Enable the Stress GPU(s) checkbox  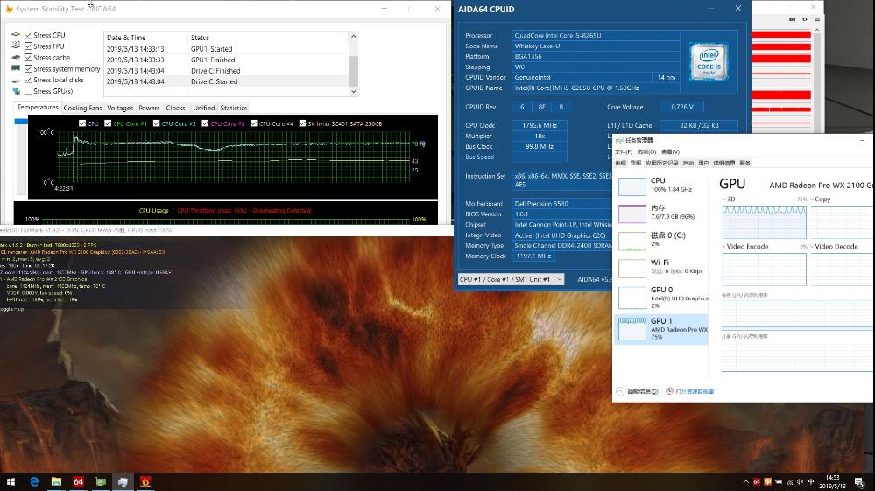[x=29, y=91]
